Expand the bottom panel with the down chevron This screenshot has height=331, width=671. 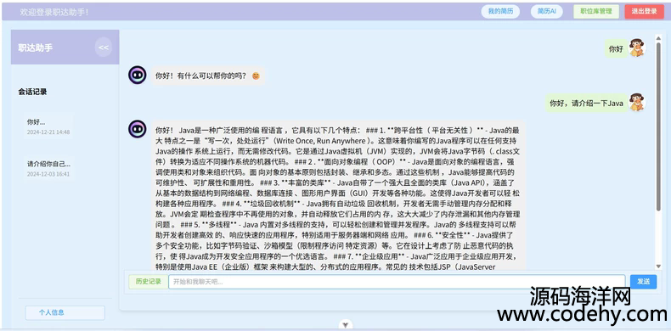click(x=346, y=325)
